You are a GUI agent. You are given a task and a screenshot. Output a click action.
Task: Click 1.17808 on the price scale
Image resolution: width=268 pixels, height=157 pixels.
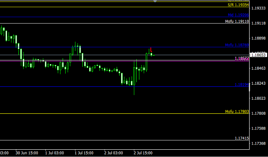[259, 113]
